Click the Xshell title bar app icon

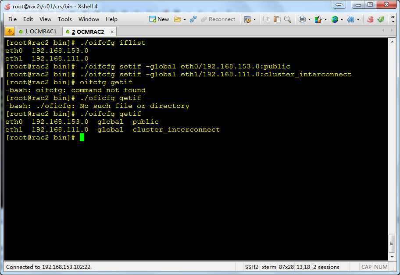pyautogui.click(x=7, y=6)
